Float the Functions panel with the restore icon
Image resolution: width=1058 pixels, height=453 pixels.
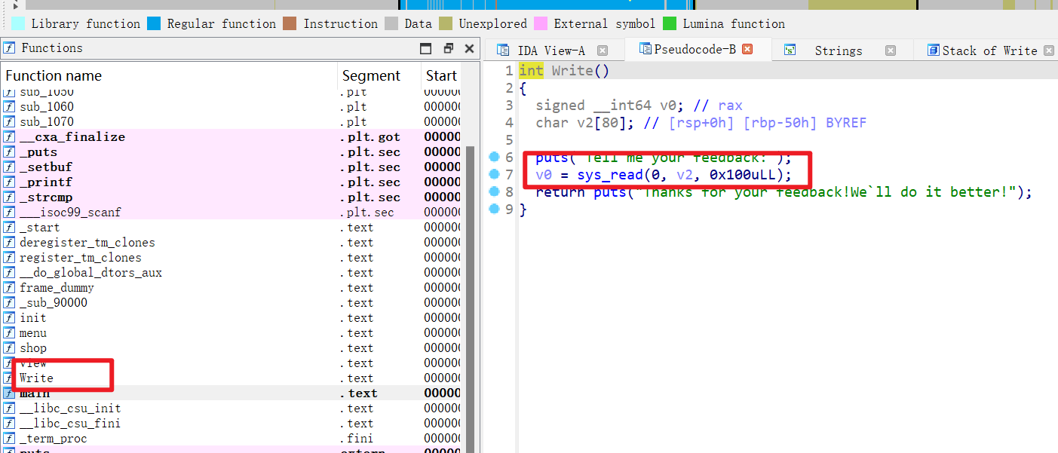448,48
